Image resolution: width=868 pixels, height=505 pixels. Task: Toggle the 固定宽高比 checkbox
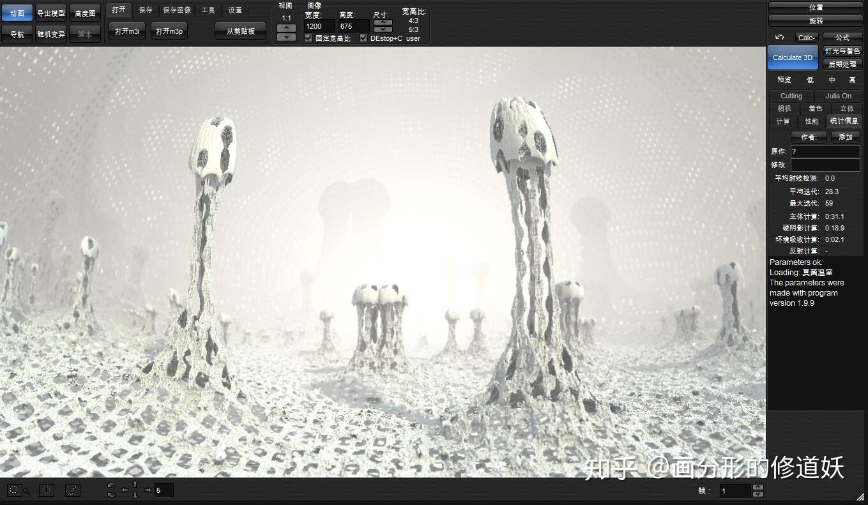pyautogui.click(x=309, y=38)
